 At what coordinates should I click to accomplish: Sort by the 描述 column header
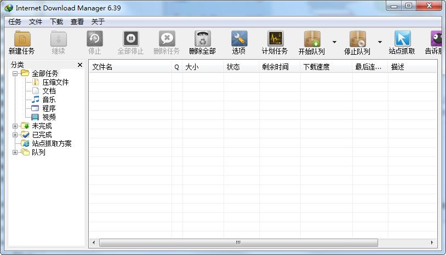(x=412, y=67)
